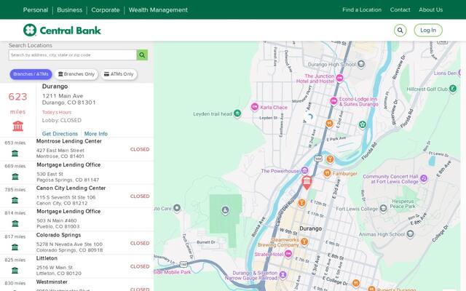This screenshot has width=466, height=291.
Task: Click the branch icon at 825 miles
Action: tap(15, 270)
